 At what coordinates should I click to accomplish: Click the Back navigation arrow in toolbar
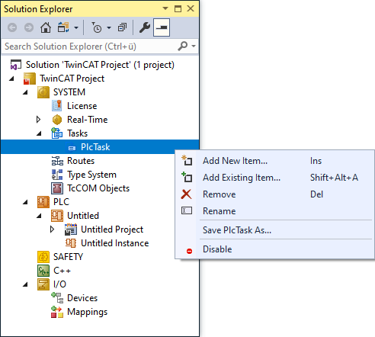click(12, 27)
